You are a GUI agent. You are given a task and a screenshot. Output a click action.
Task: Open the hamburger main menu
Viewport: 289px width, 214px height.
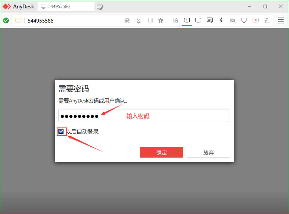[281, 21]
